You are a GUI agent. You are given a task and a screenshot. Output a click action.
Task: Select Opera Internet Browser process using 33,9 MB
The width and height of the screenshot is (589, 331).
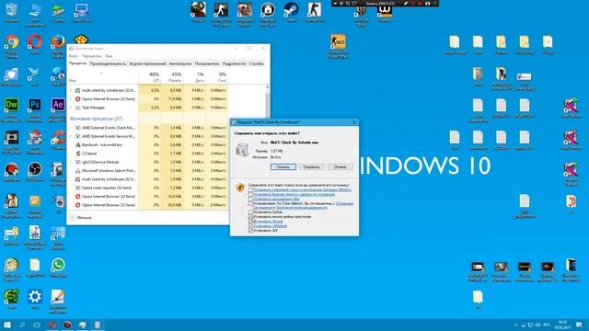(x=148, y=196)
